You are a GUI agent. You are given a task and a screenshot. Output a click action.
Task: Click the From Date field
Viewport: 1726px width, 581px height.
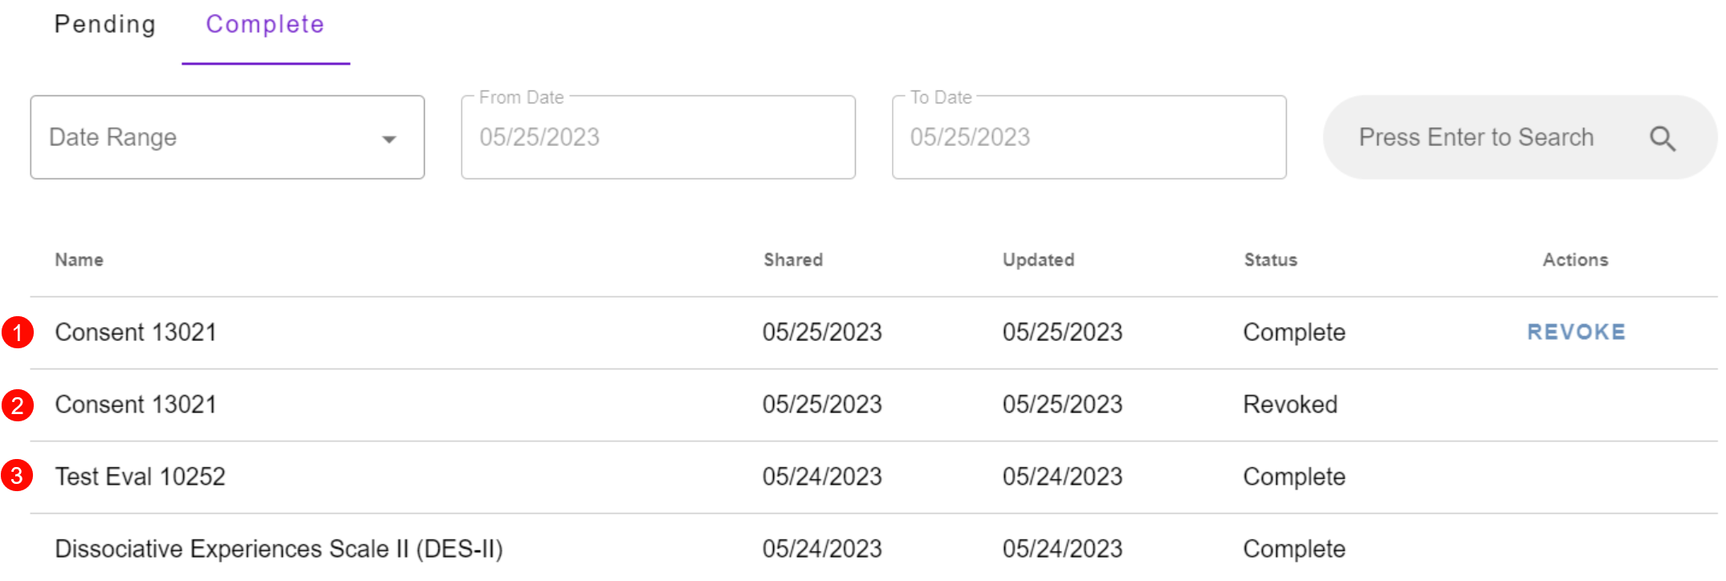click(x=658, y=137)
